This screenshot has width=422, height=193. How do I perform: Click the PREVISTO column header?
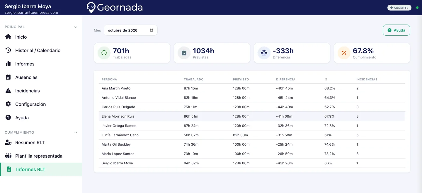click(241, 80)
